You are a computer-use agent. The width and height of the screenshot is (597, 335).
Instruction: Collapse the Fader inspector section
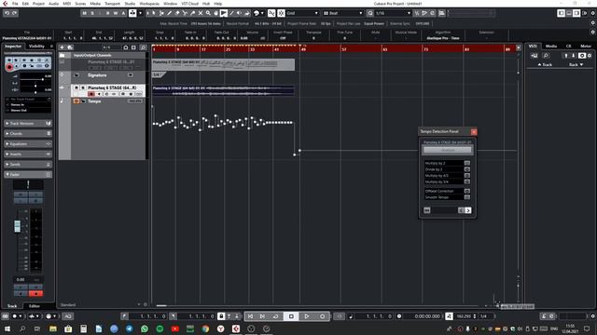[x=28, y=175]
